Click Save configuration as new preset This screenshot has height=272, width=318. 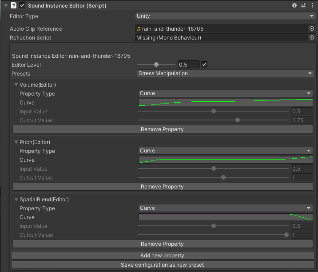162,265
